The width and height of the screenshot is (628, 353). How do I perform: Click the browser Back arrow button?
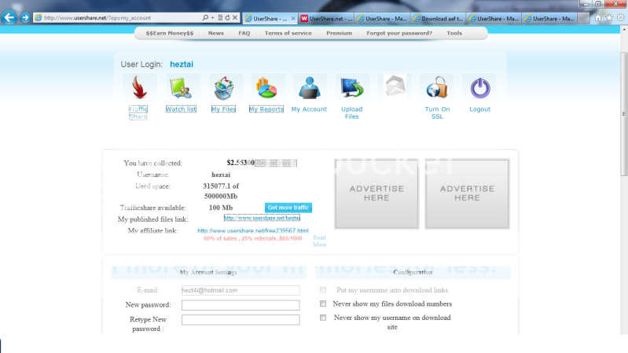[x=9, y=17]
